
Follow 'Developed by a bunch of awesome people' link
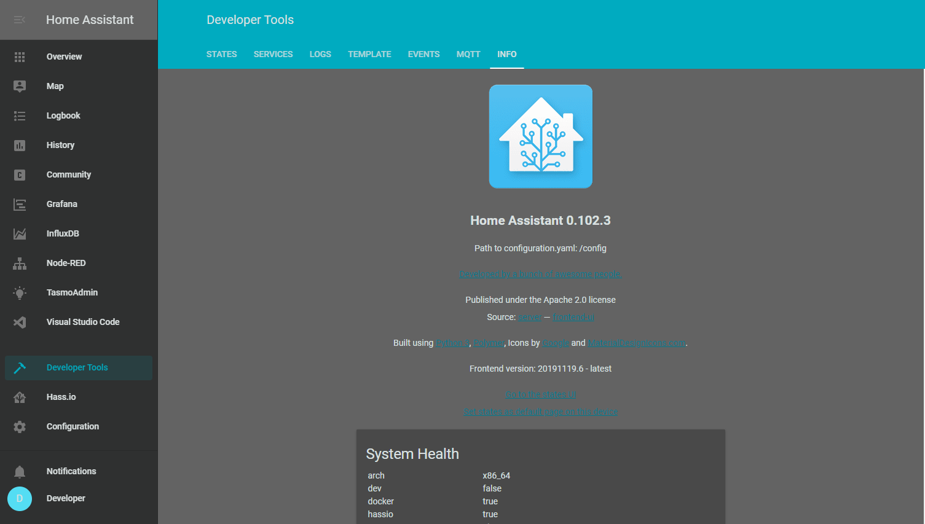coord(540,274)
